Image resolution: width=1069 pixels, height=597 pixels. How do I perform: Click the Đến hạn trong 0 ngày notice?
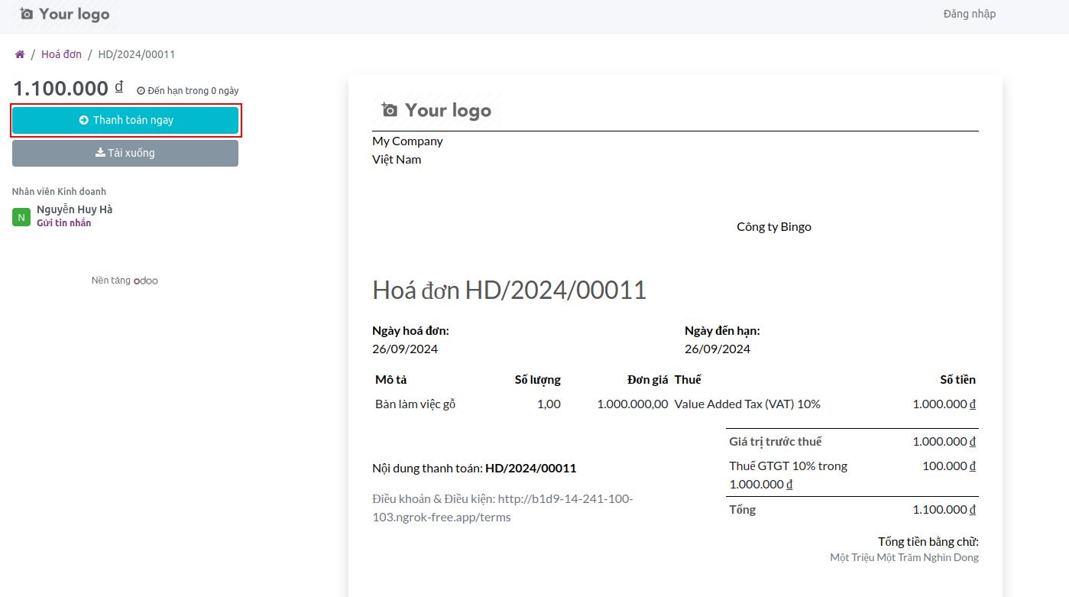pos(188,91)
